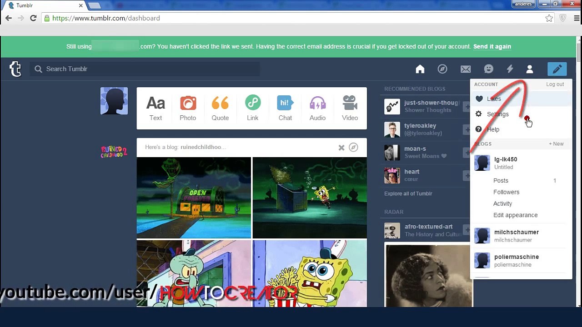Click Log out in account menu
Image resolution: width=582 pixels, height=327 pixels.
point(555,84)
